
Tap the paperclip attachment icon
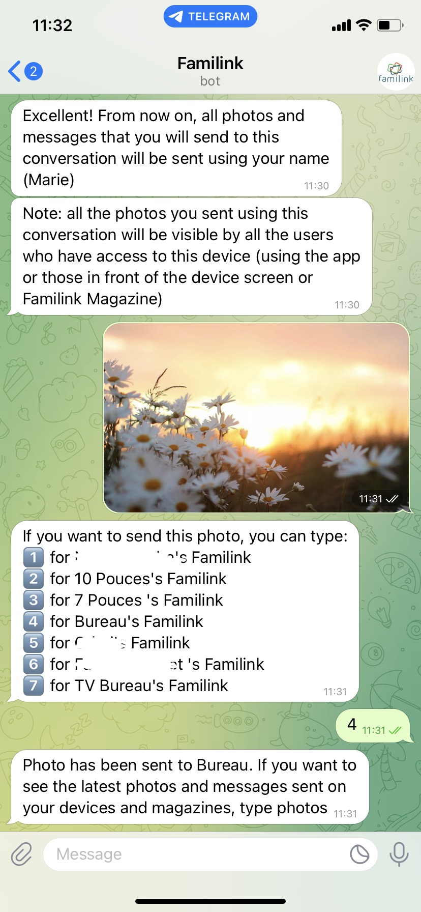[x=22, y=854]
